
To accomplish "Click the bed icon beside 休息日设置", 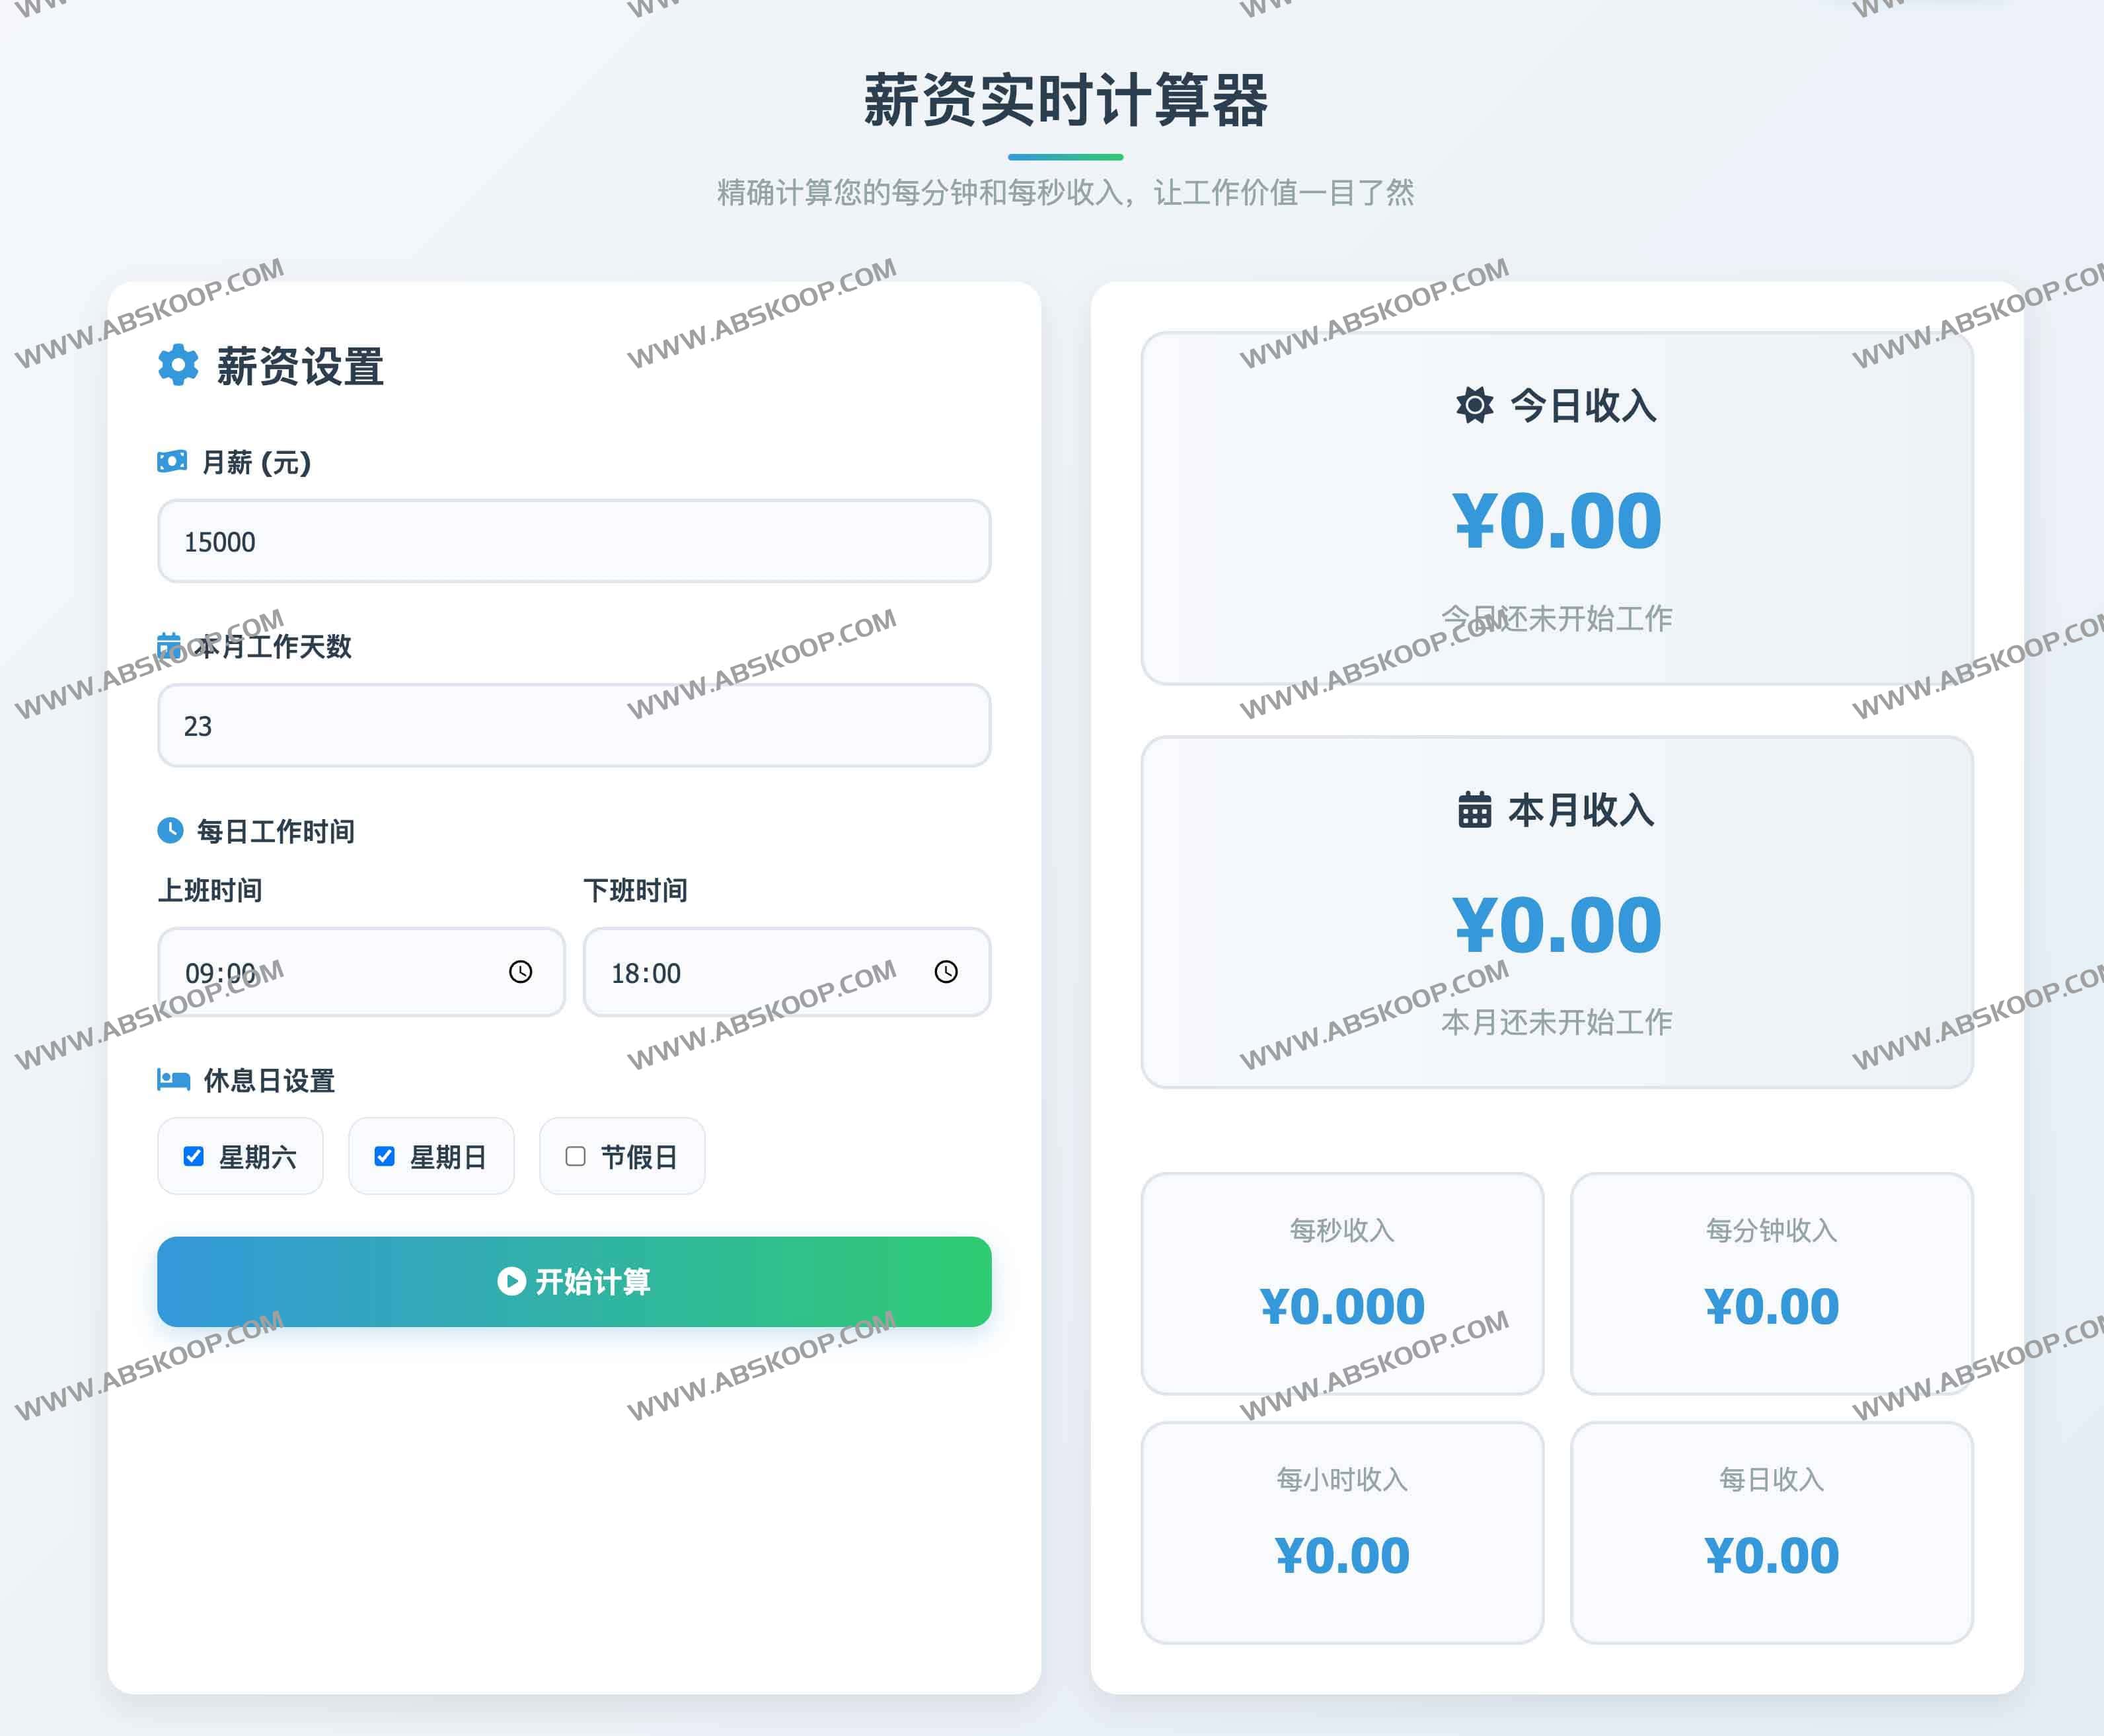I will (x=173, y=1079).
